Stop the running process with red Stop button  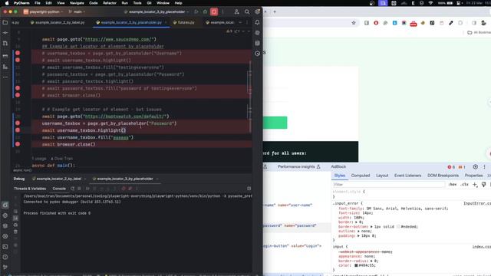tap(214, 12)
